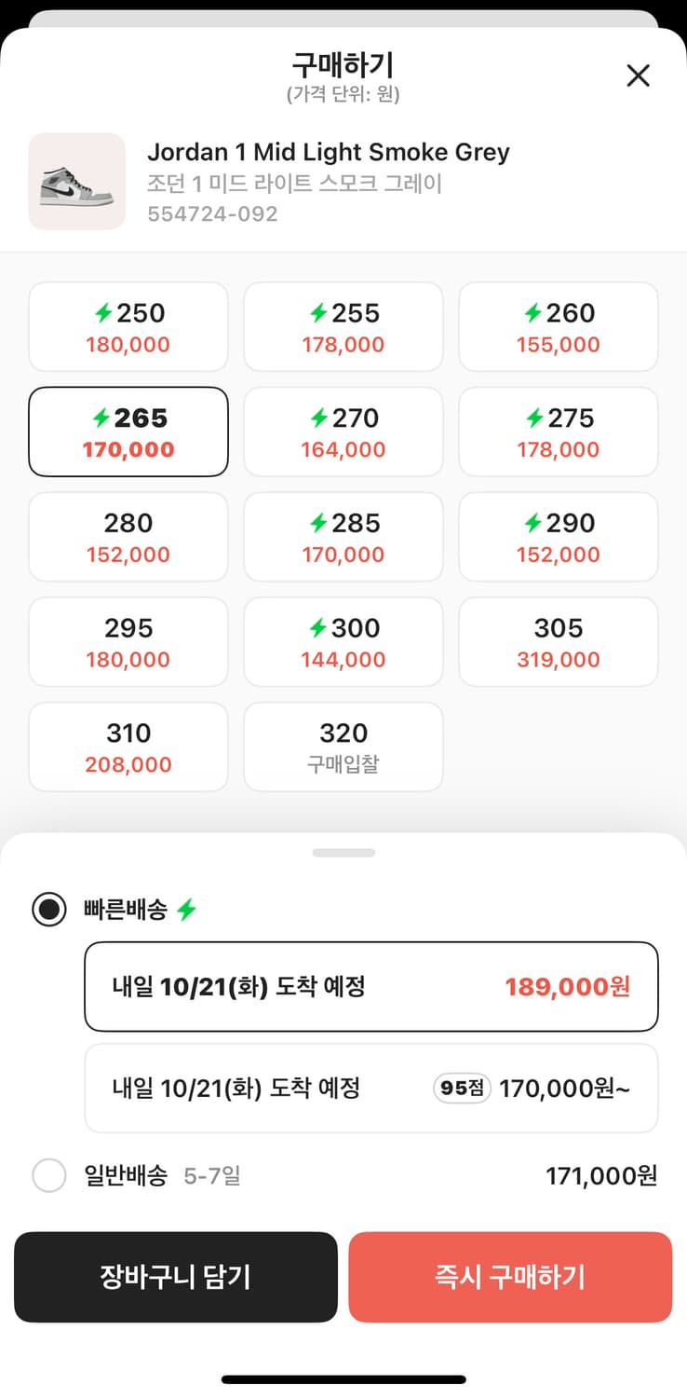Pick size 260 for 155,000
Viewport: 687px width, 1398px height.
pos(558,327)
